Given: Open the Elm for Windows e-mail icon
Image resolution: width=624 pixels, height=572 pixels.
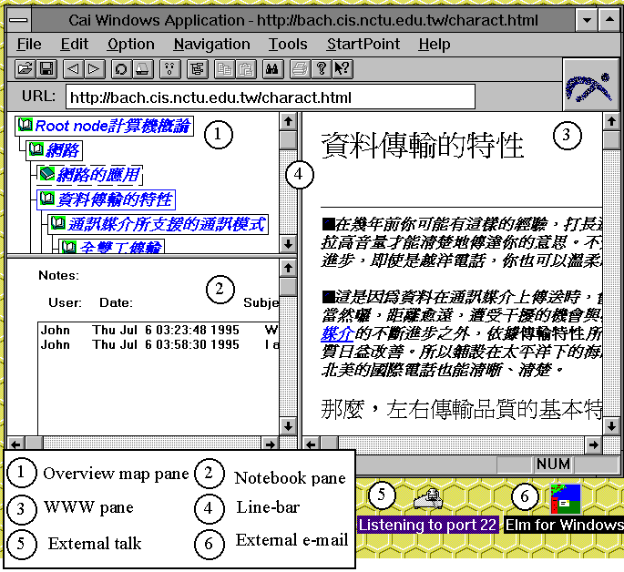Looking at the screenshot, I should (x=565, y=503).
